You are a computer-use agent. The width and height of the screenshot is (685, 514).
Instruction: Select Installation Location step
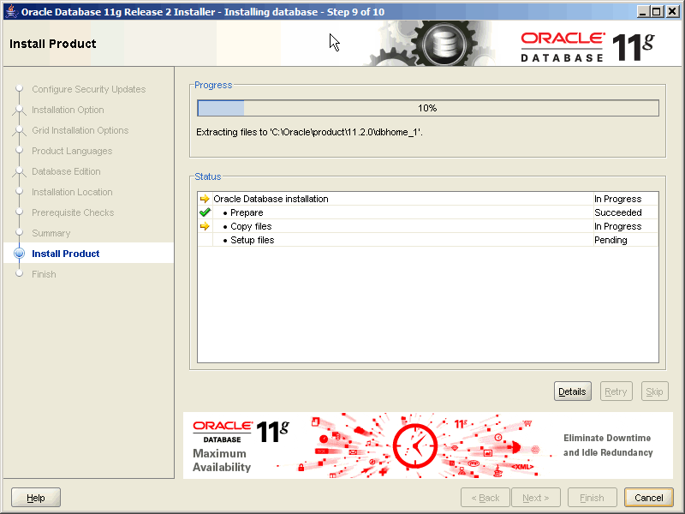point(72,192)
